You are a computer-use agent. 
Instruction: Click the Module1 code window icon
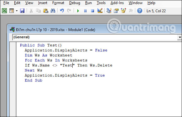[x=12, y=29]
